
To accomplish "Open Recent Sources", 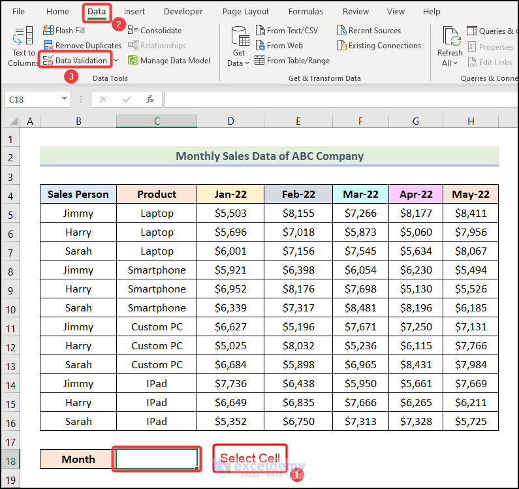I will 370,31.
